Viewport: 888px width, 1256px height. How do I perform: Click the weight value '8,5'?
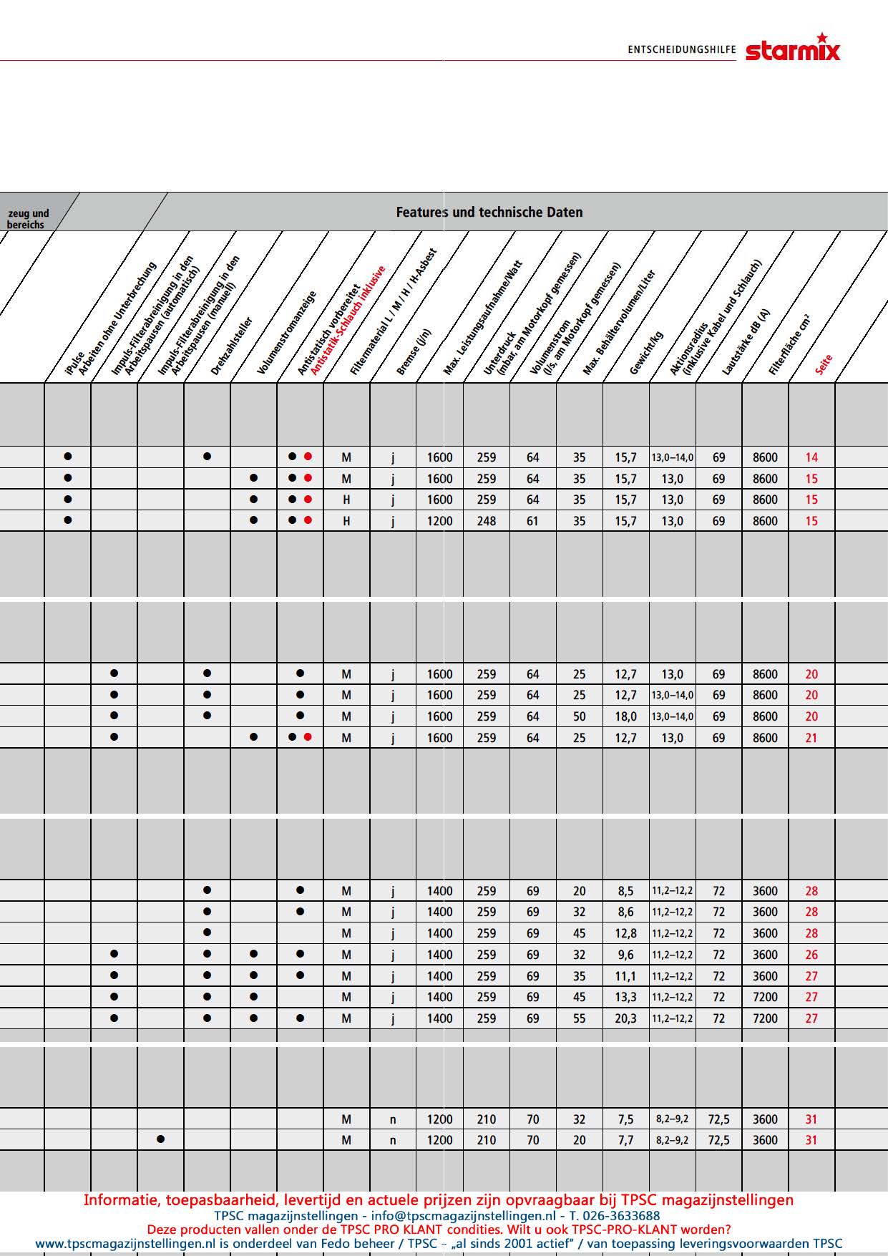(625, 891)
